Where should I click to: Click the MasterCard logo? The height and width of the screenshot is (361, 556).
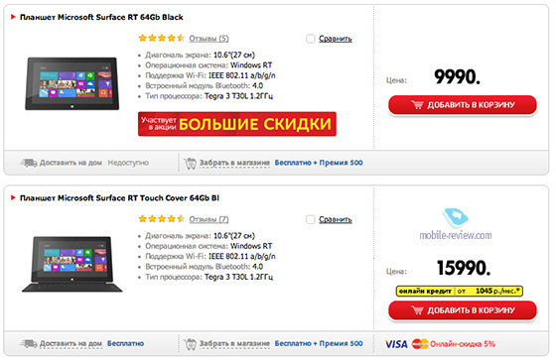pos(420,343)
